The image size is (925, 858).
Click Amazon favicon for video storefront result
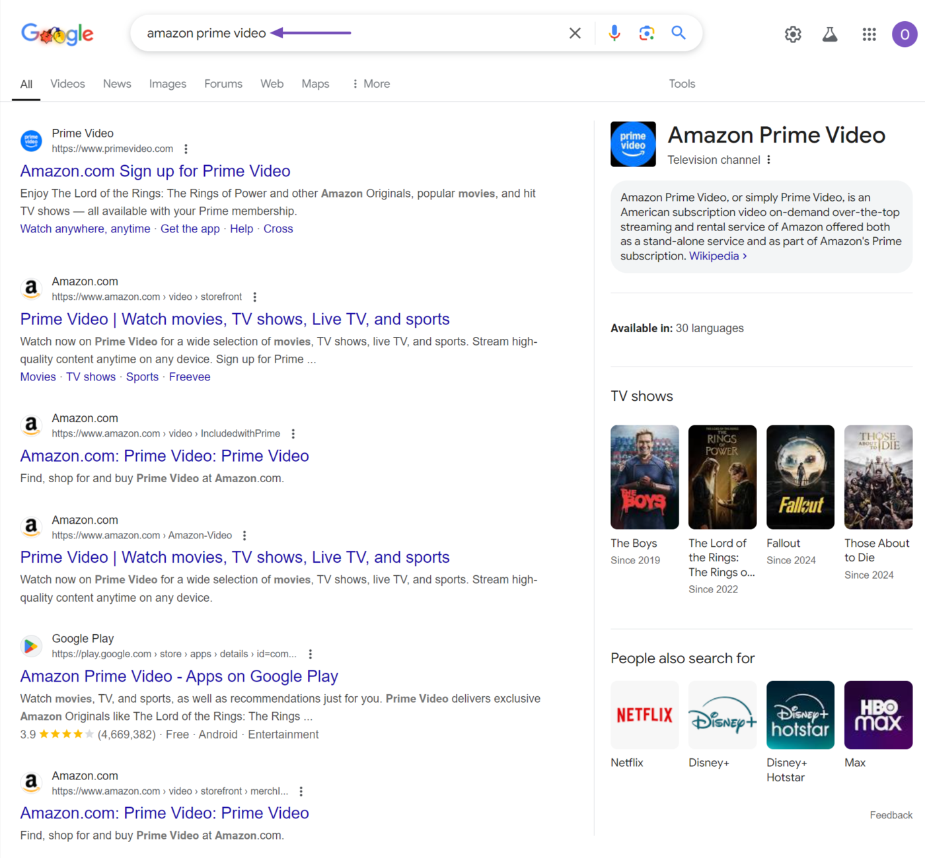31,289
